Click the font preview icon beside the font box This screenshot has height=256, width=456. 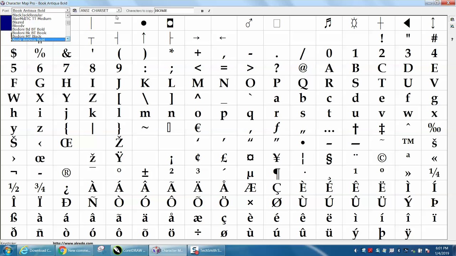[74, 11]
